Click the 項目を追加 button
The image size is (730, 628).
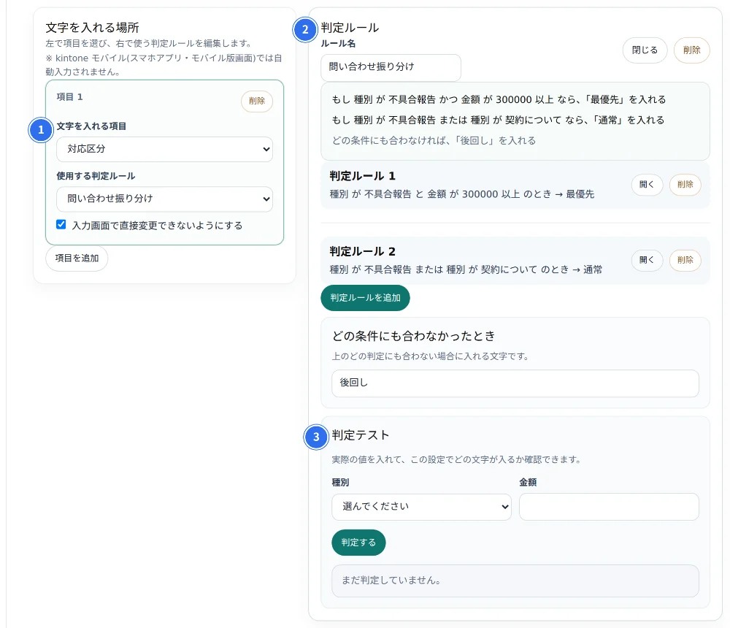pos(77,258)
